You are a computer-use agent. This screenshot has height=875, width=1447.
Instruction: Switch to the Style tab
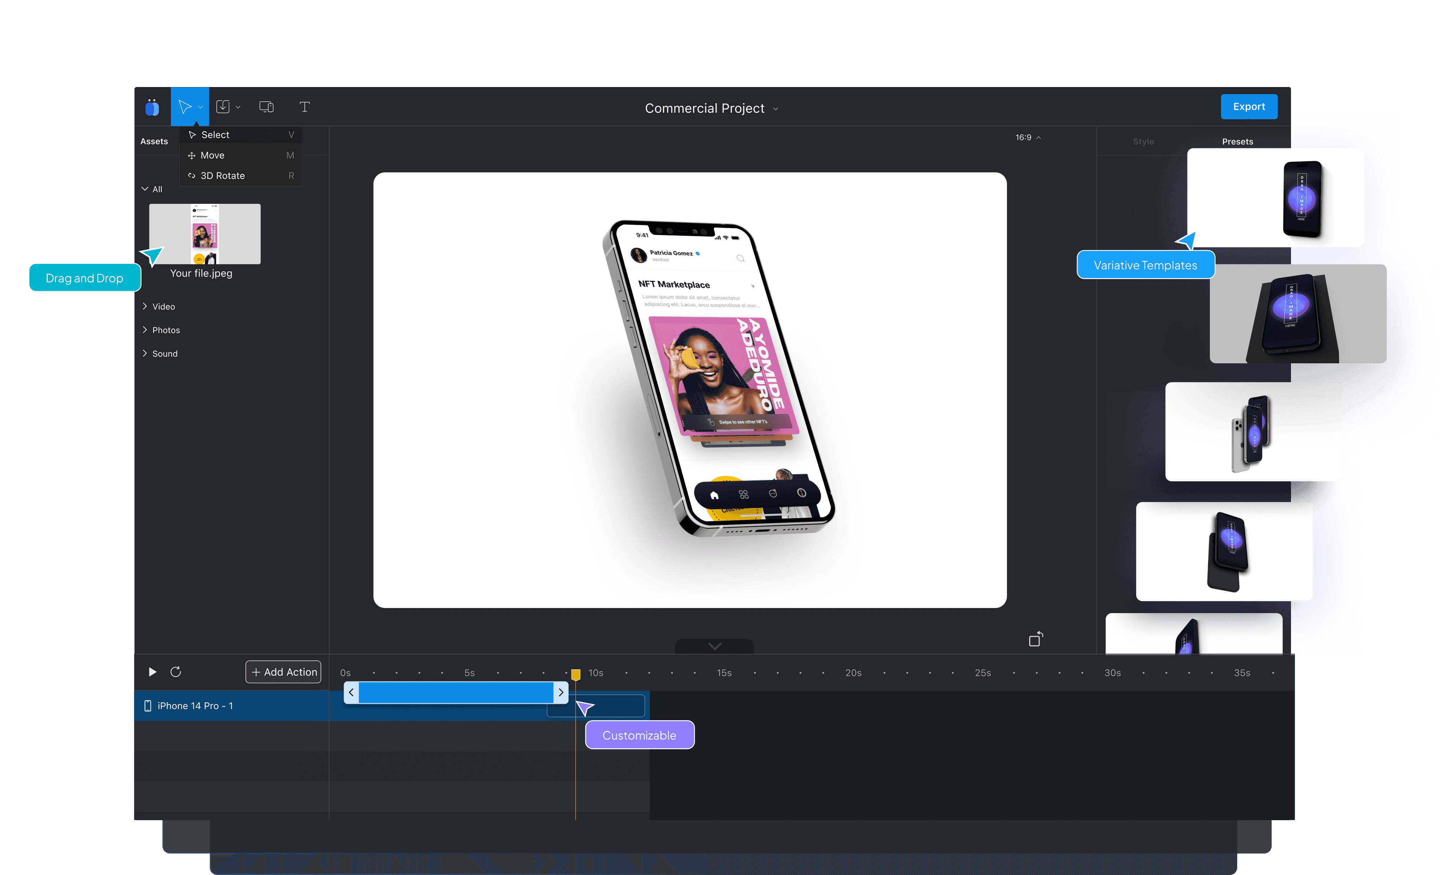[1143, 142]
